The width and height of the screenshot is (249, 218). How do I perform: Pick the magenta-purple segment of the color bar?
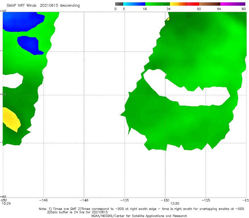(x=233, y=4)
